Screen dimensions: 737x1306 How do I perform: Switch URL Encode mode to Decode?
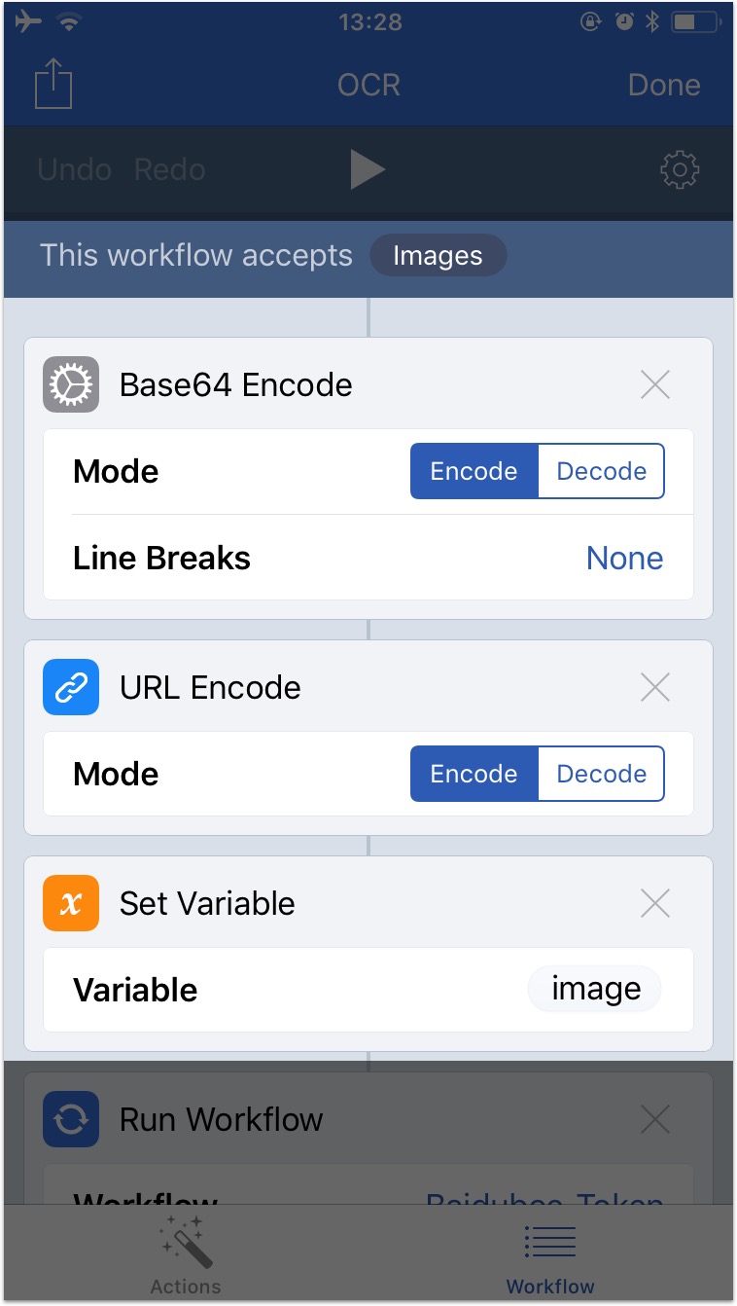click(601, 774)
